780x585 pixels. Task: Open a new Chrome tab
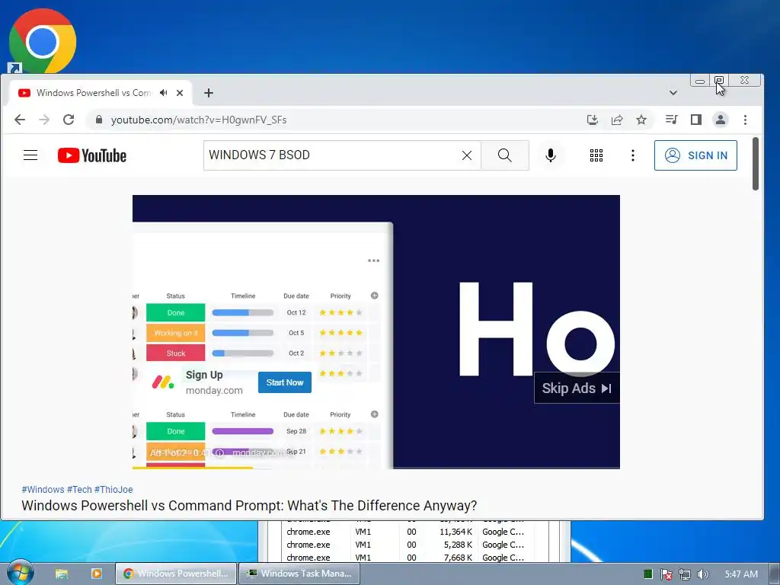(x=209, y=93)
